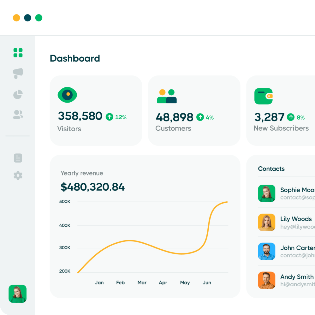Click the up-arrow badge next to 12%
The image size is (315, 315).
click(x=110, y=117)
